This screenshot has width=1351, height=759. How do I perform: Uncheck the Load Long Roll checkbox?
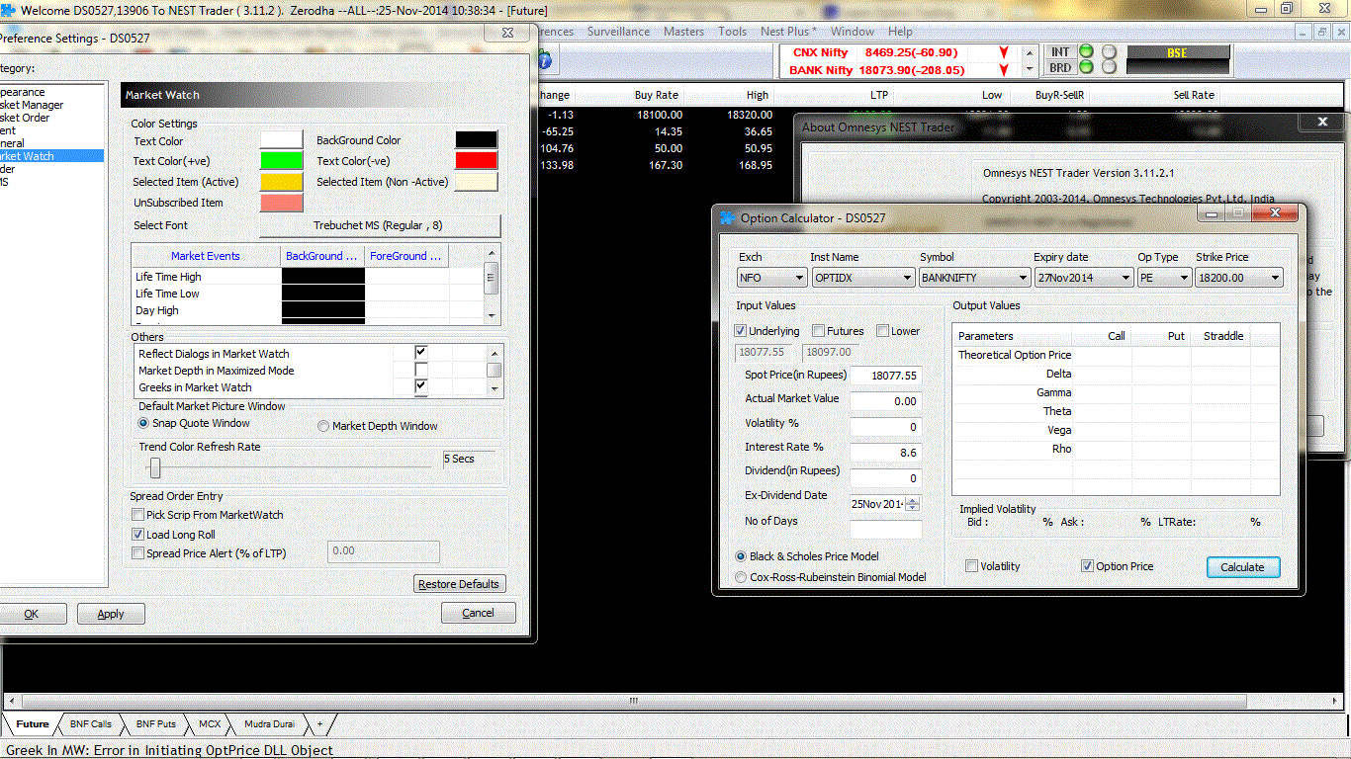coord(137,535)
